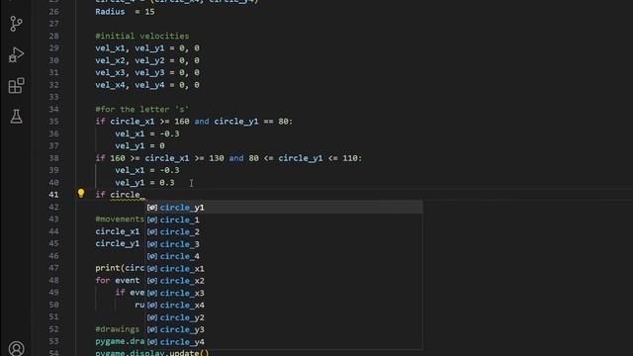The width and height of the screenshot is (633, 356).
Task: Click '#movements' comment on line 43
Action: (120, 220)
